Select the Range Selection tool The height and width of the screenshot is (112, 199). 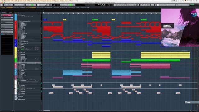(116, 5)
